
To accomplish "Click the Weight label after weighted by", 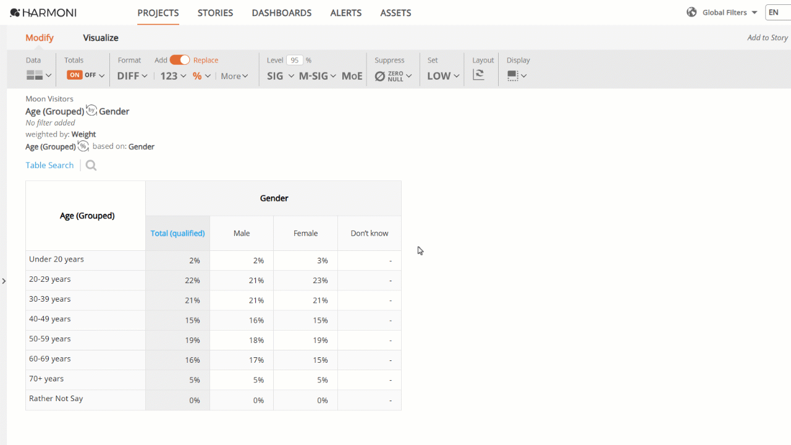I will click(x=83, y=134).
